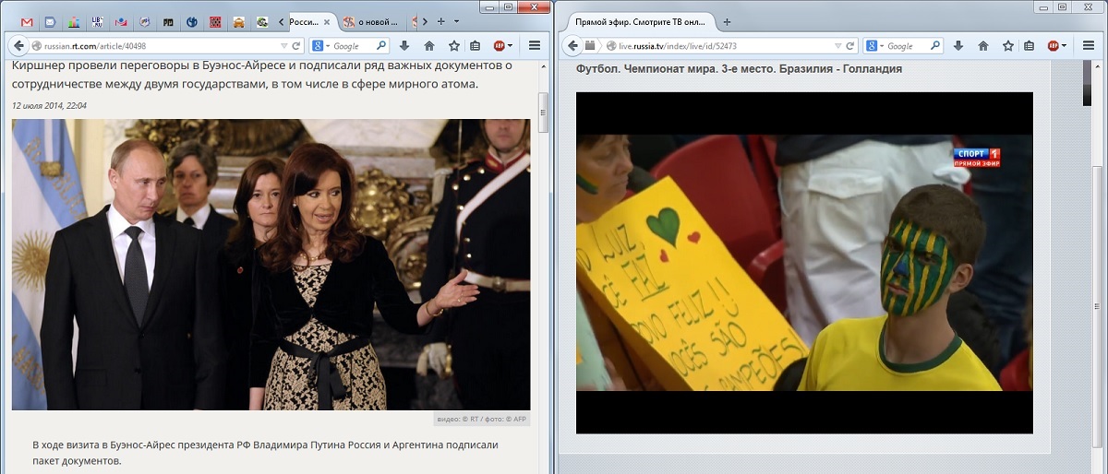The height and width of the screenshot is (474, 1108).
Task: Open Downloads in the russian.rt.com window
Action: pos(404,45)
